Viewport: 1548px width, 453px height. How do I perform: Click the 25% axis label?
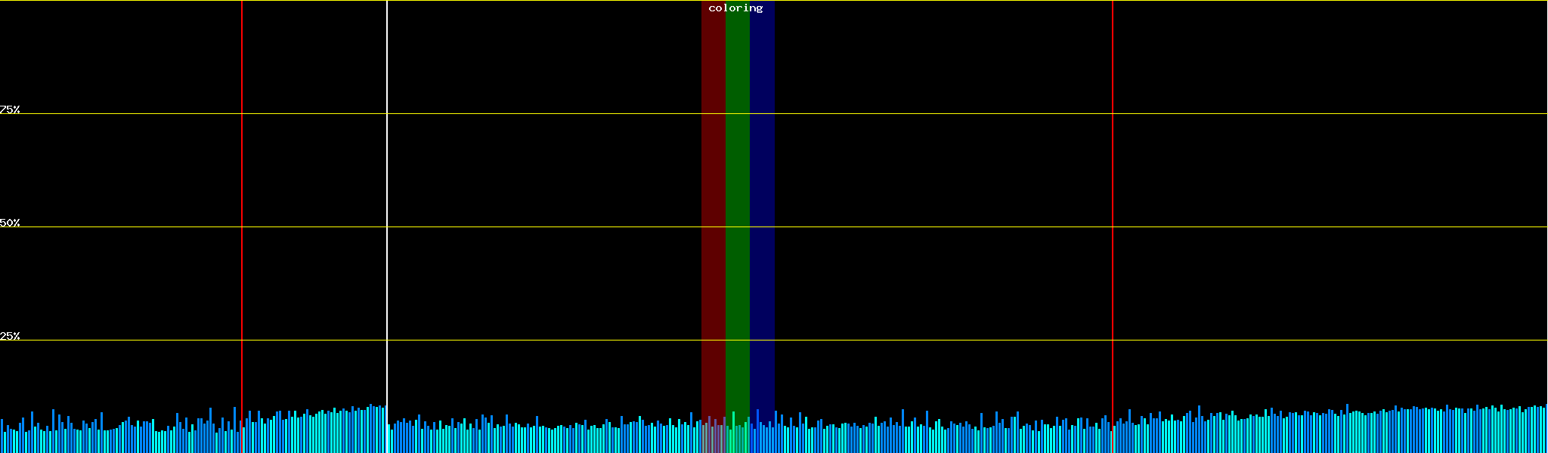click(10, 336)
